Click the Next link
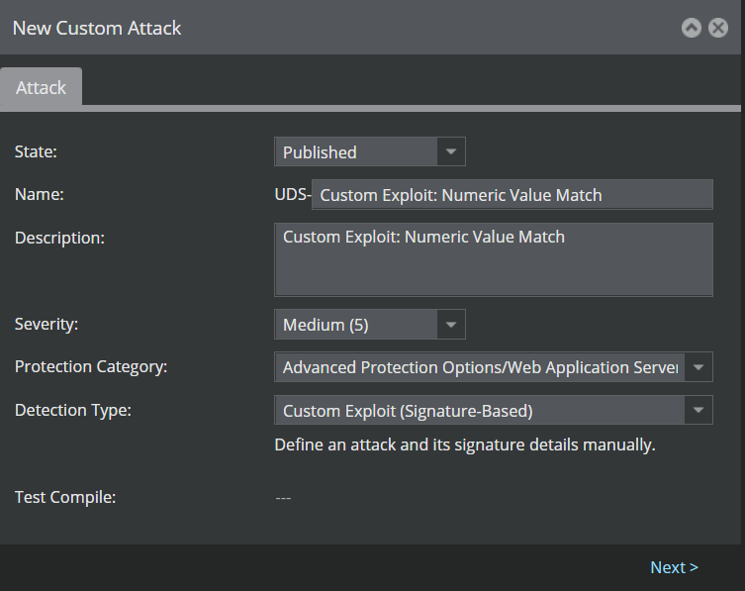 point(674,567)
